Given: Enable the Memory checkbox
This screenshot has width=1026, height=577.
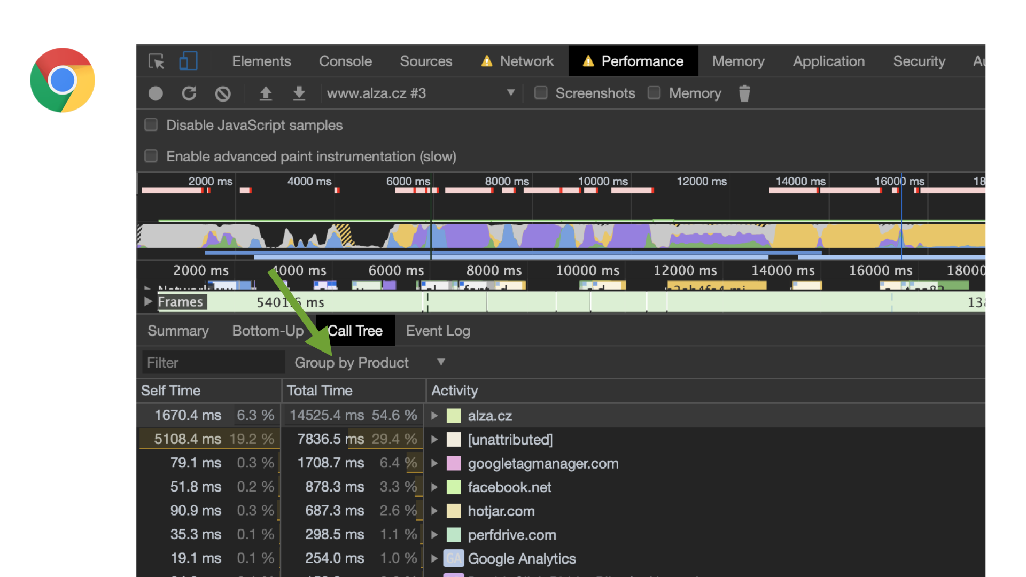Looking at the screenshot, I should (x=654, y=93).
